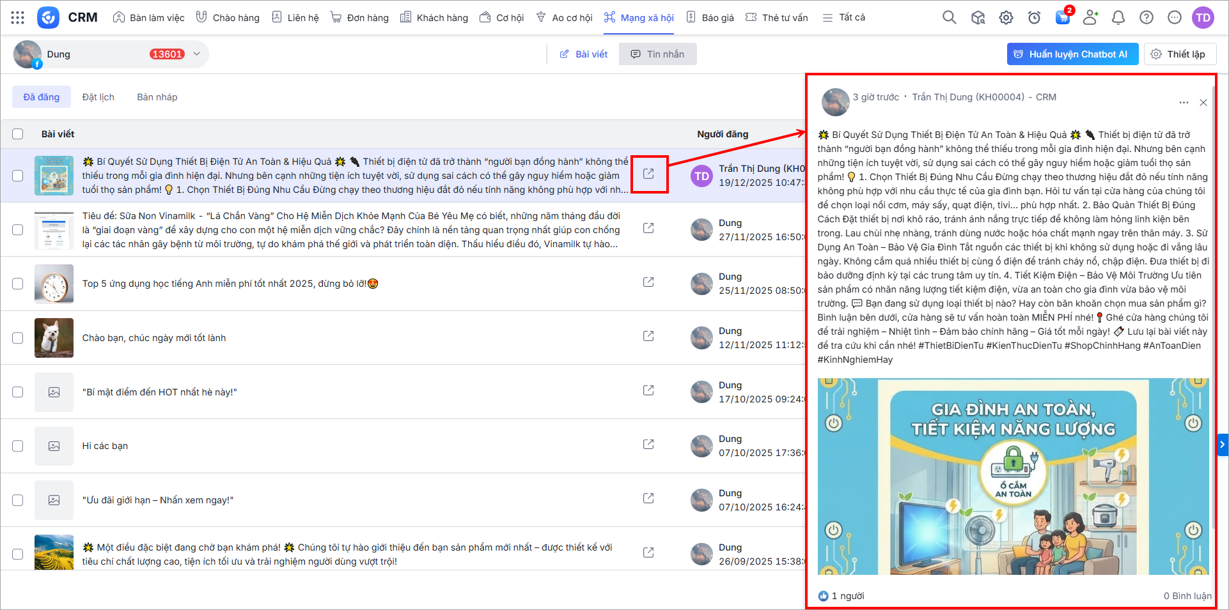Check the Ưu đãi giới hạn post checkbox
The height and width of the screenshot is (610, 1229).
click(18, 500)
